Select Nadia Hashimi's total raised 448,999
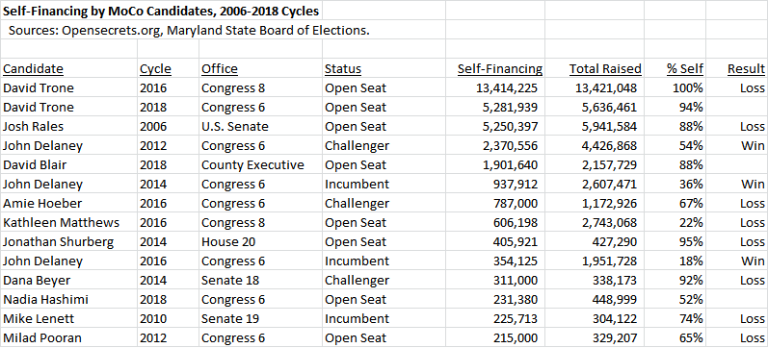Screen dimensions: 768x348 click(x=595, y=299)
